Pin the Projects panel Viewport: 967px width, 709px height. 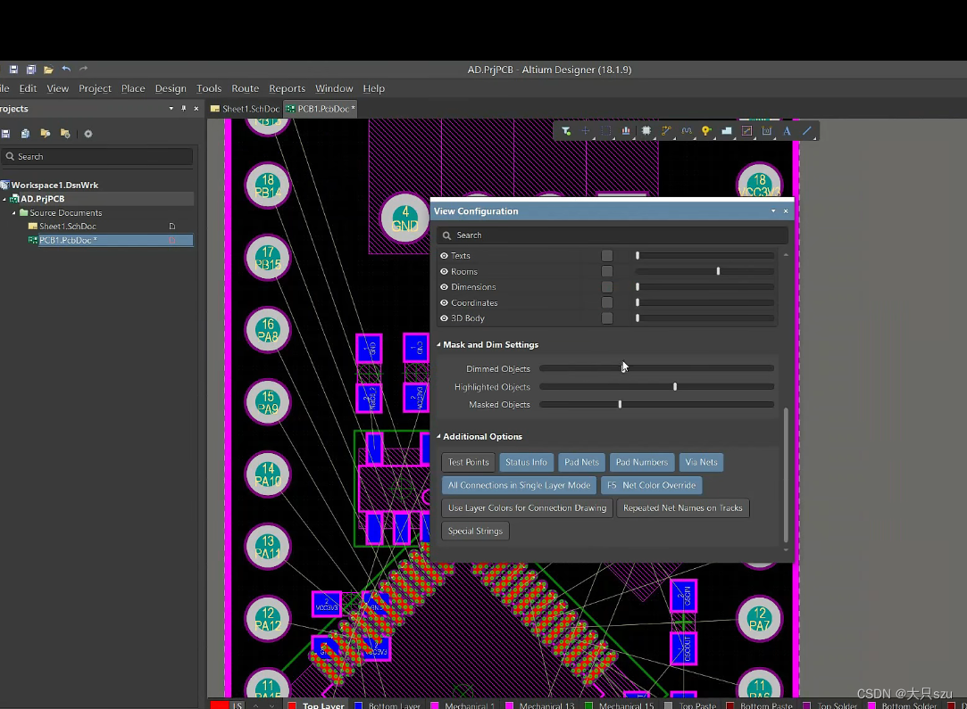click(183, 109)
